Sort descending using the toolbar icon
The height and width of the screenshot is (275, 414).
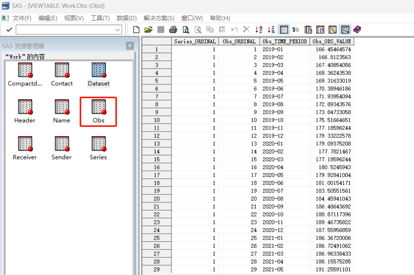271,29
